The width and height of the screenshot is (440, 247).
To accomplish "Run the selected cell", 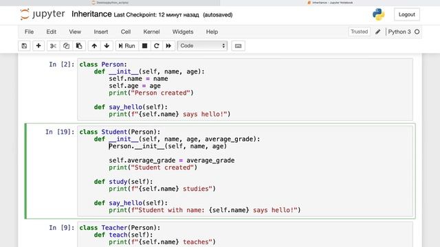I will pyautogui.click(x=126, y=46).
